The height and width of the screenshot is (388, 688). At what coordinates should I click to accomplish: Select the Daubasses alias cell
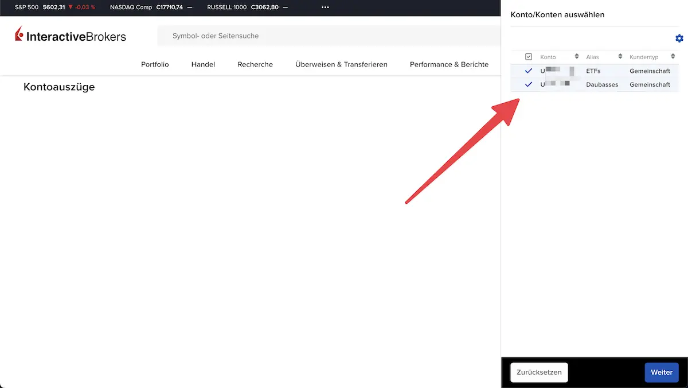(x=602, y=85)
